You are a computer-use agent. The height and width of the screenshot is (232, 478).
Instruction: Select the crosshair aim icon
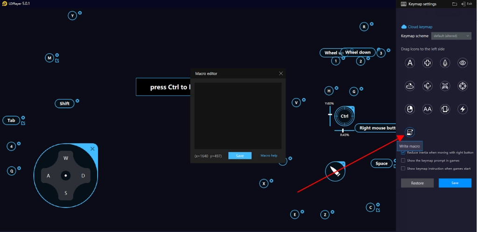462,86
